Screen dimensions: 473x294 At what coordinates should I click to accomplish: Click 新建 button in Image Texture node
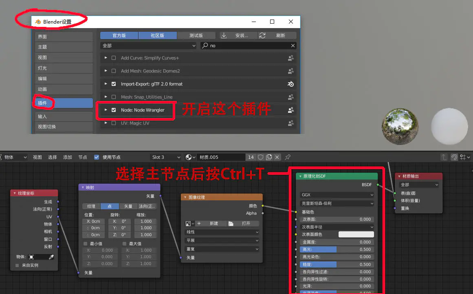coord(211,224)
